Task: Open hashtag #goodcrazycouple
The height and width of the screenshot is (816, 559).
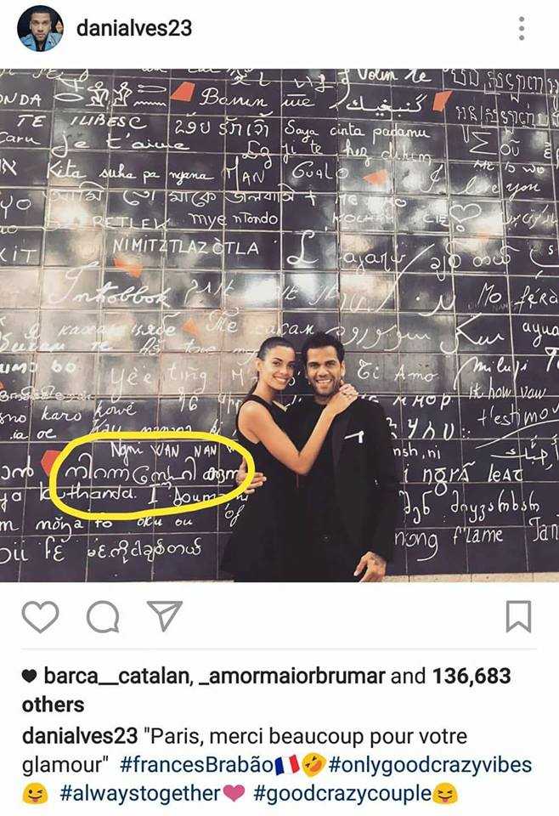Action: click(342, 793)
